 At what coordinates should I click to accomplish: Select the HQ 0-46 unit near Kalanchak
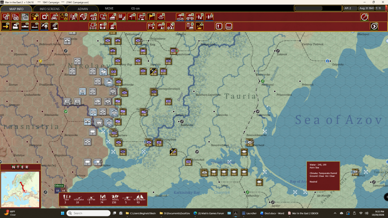pos(189,162)
